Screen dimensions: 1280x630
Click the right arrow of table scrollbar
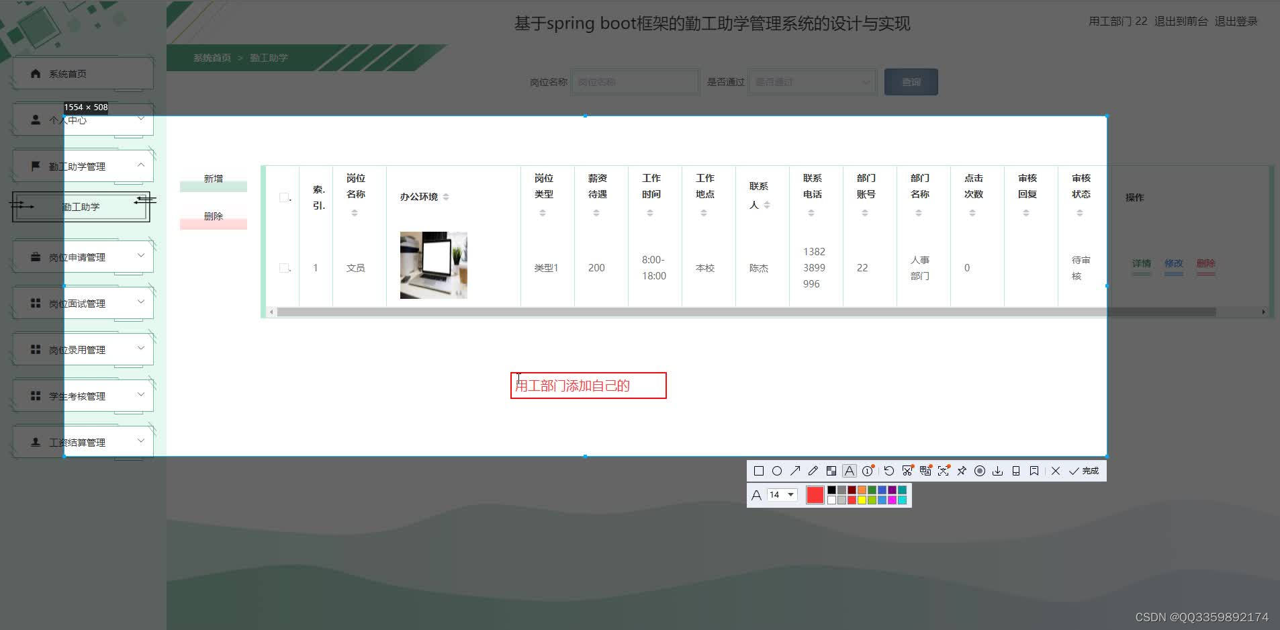[1263, 312]
